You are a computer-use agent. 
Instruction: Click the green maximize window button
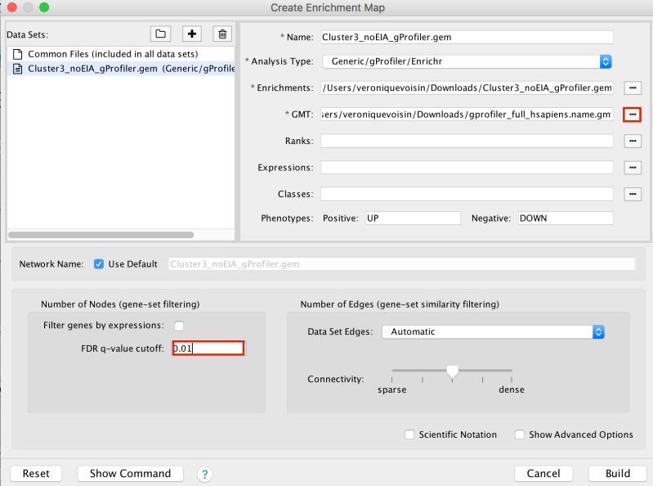44,7
